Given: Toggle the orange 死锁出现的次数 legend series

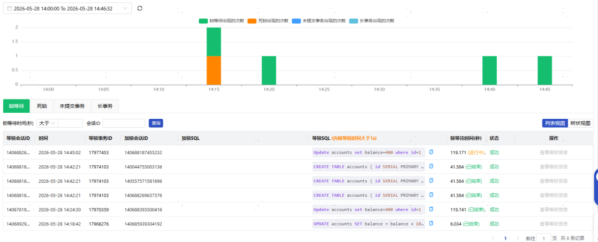Looking at the screenshot, I should point(268,20).
